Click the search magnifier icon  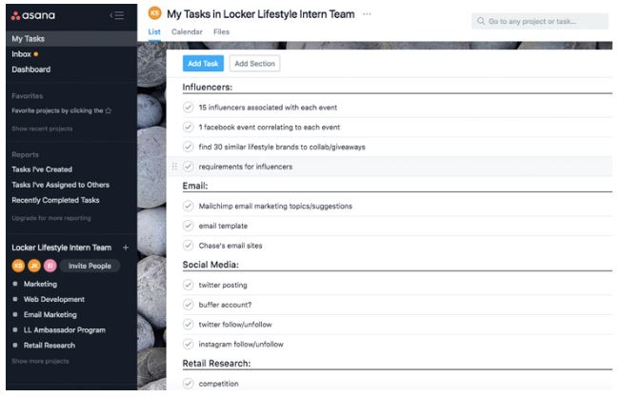tap(481, 21)
